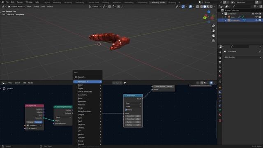263x148 pixels.
Task: Select Relative mode in Object Info node
Action: (38, 122)
